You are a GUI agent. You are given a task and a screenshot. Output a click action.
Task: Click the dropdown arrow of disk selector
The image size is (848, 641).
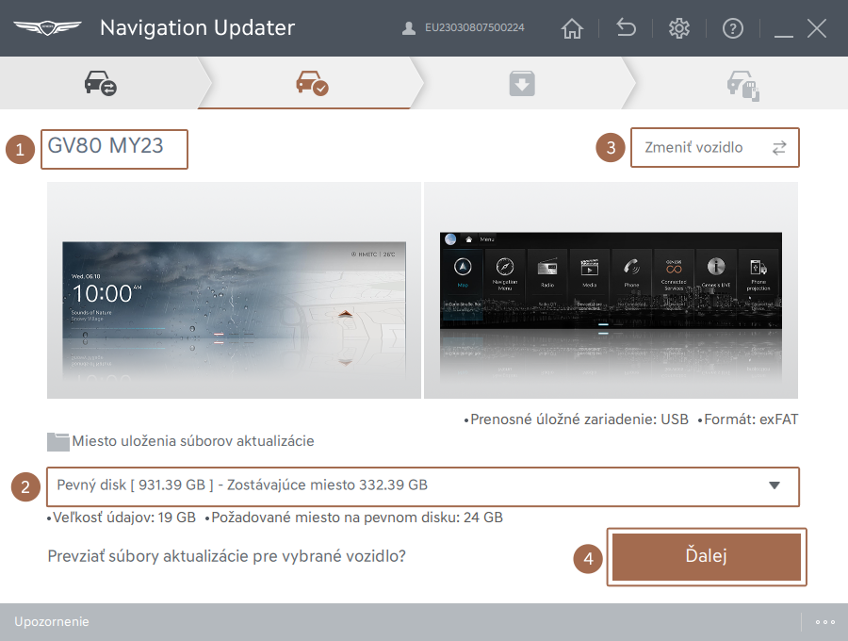[x=775, y=485]
